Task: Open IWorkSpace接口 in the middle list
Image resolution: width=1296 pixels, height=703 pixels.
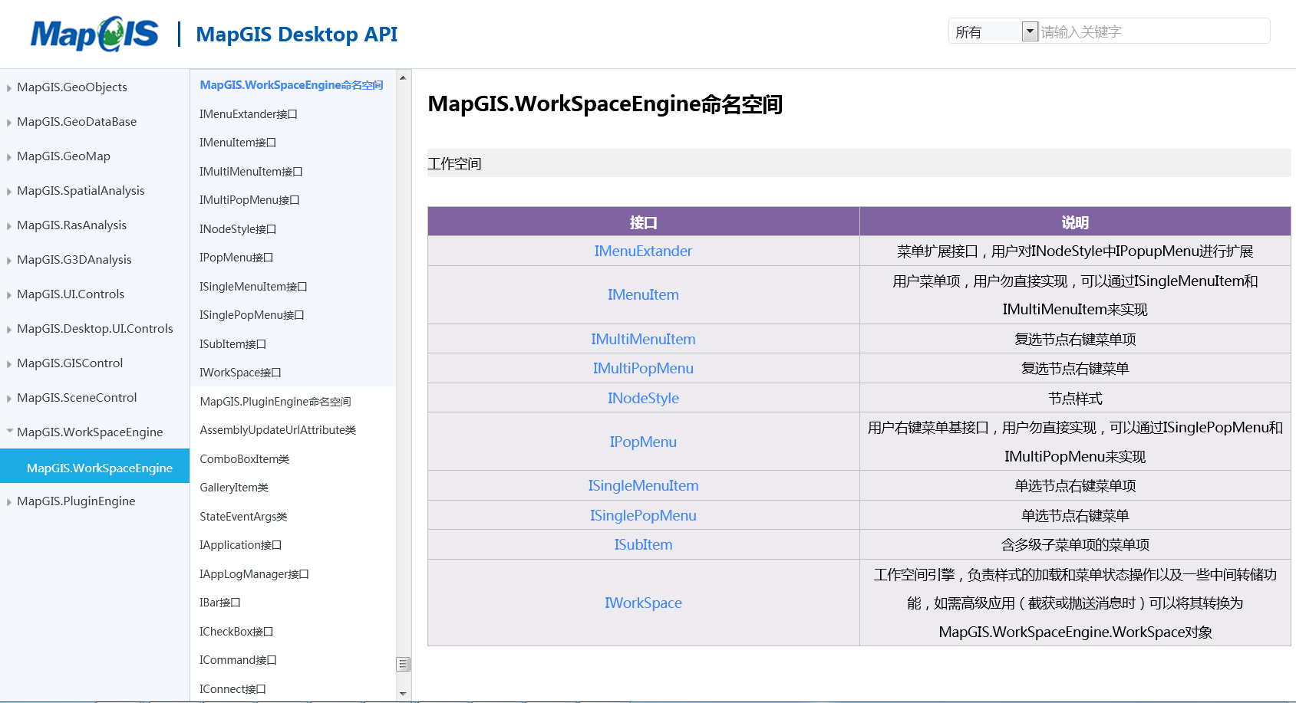Action: [x=240, y=373]
